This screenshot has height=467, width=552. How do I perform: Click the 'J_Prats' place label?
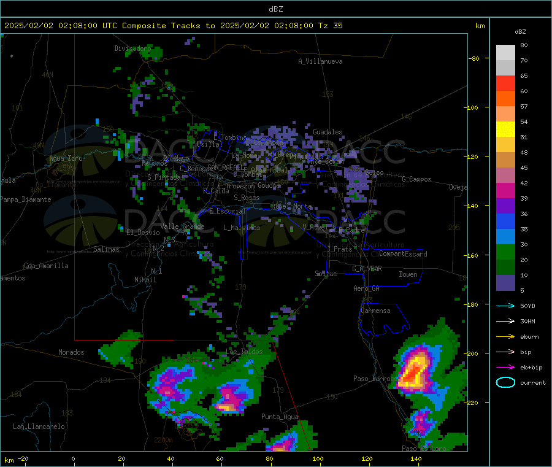tap(340, 249)
